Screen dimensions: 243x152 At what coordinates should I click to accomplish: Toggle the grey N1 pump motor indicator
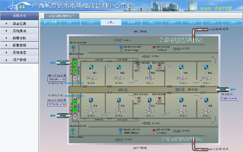coord(75,78)
